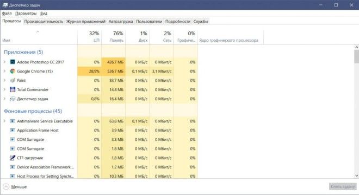
Task: Expand the Adobe Photoshop CC 2017 row
Action: (4, 62)
